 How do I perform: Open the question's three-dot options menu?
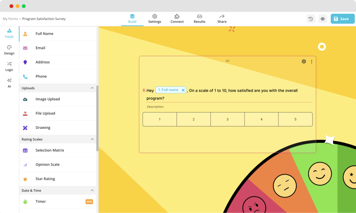[x=311, y=61]
